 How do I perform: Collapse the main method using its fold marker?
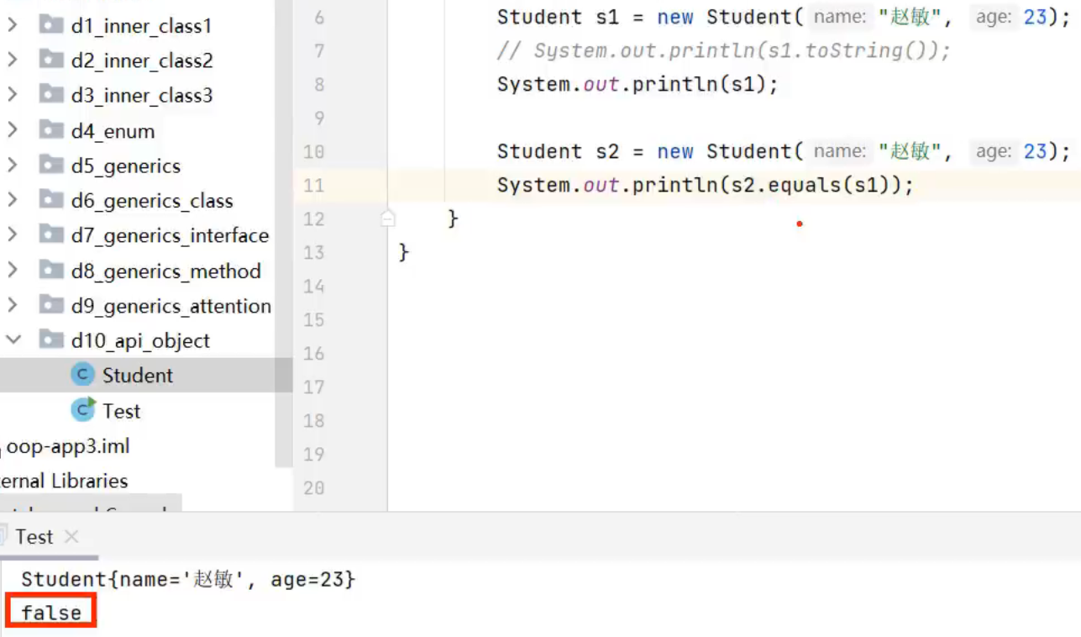pyautogui.click(x=387, y=218)
